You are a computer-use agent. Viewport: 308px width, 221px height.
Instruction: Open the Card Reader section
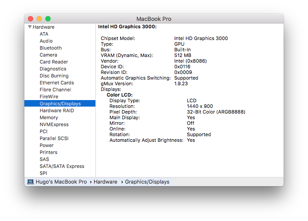54,62
